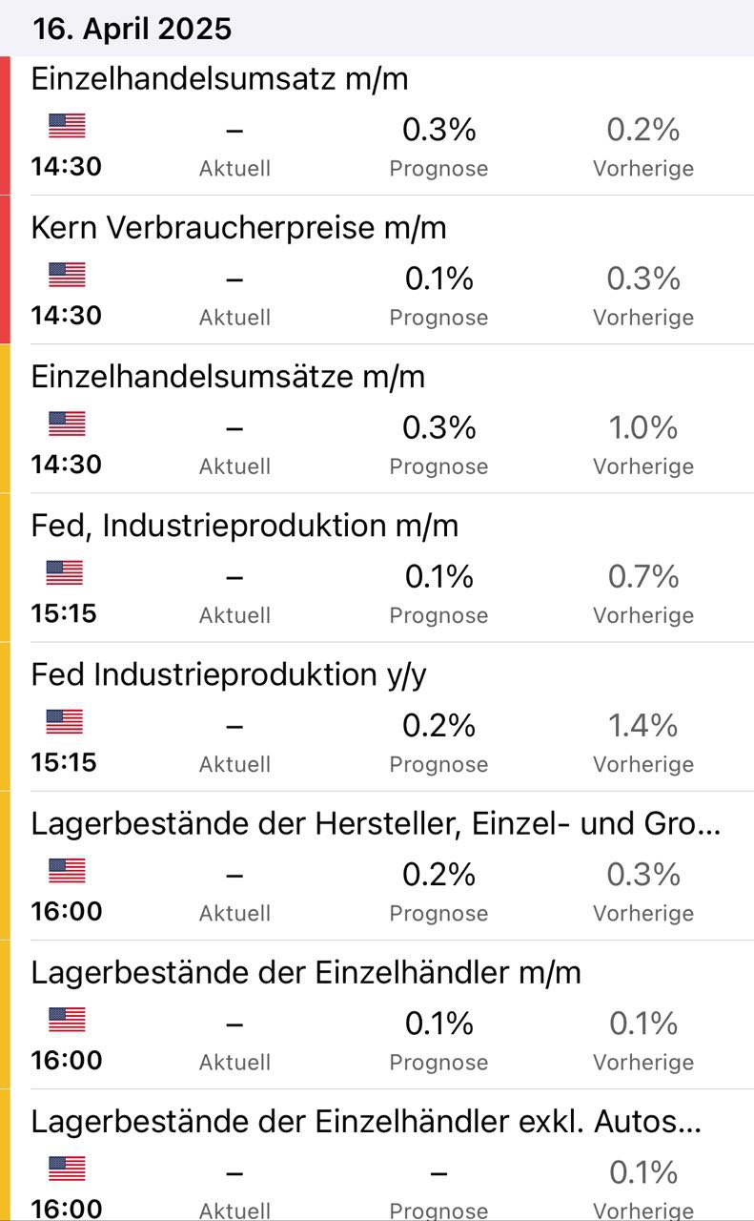Tap the flag under Lagerbestände der Hersteller
Image resolution: width=754 pixels, height=1221 pixels.
(67, 870)
